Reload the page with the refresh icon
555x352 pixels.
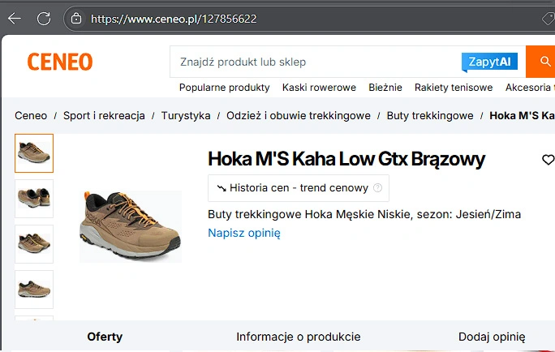[x=44, y=19]
